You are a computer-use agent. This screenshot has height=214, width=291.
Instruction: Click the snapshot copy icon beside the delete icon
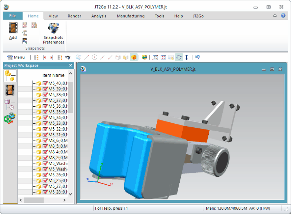tap(34, 25)
